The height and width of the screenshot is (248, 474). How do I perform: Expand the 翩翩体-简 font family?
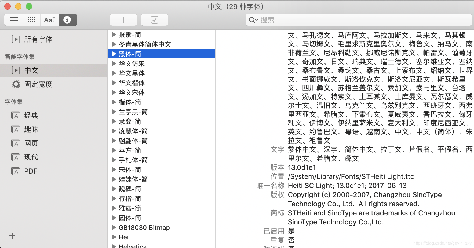click(114, 141)
